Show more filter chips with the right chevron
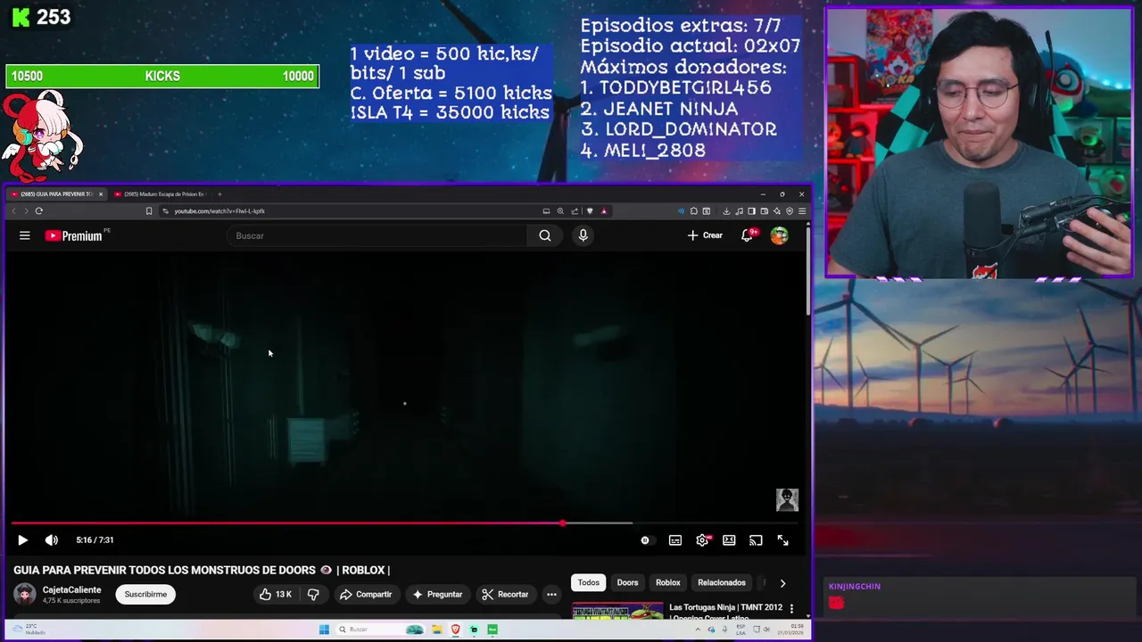1142x642 pixels. 782,583
